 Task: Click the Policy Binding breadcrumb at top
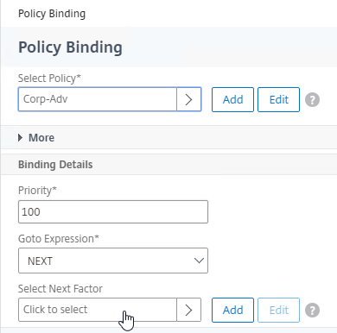[x=52, y=14]
